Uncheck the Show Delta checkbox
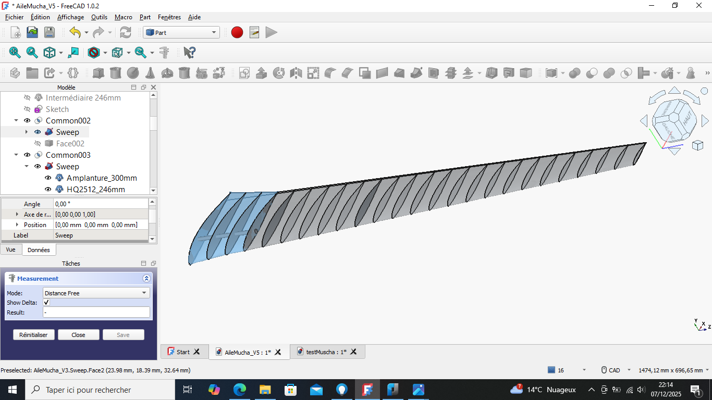This screenshot has height=400, width=712. (x=46, y=303)
